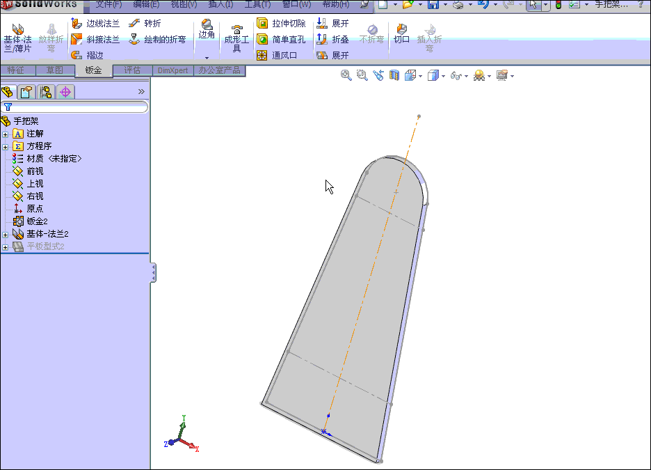Click the 材质 <未指定> material item
Image resolution: width=651 pixels, height=470 pixels.
click(x=47, y=159)
